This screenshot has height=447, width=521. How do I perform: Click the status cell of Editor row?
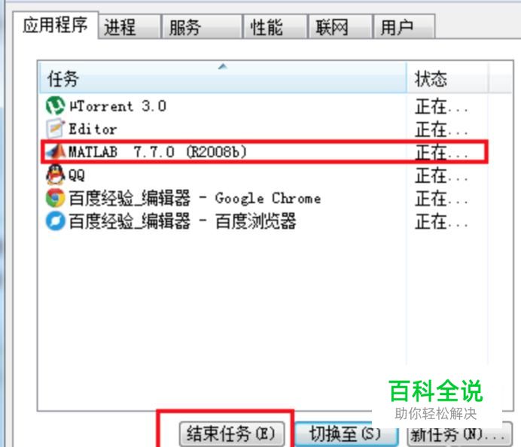(x=442, y=129)
